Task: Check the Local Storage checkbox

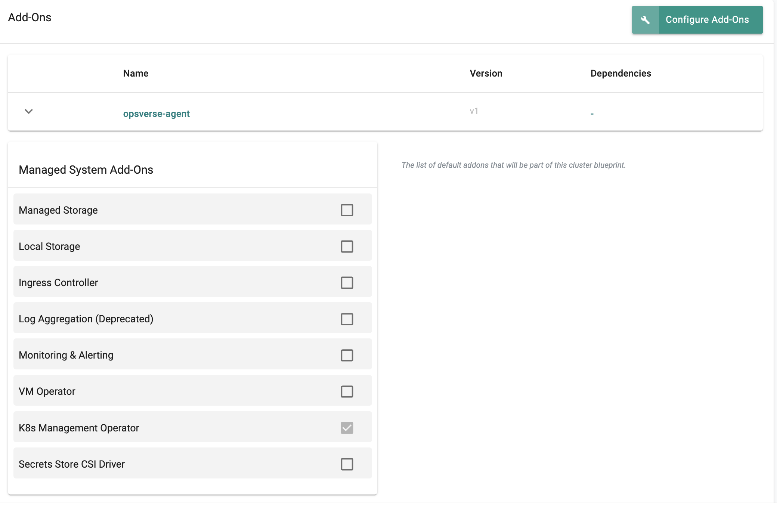Action: pos(347,246)
